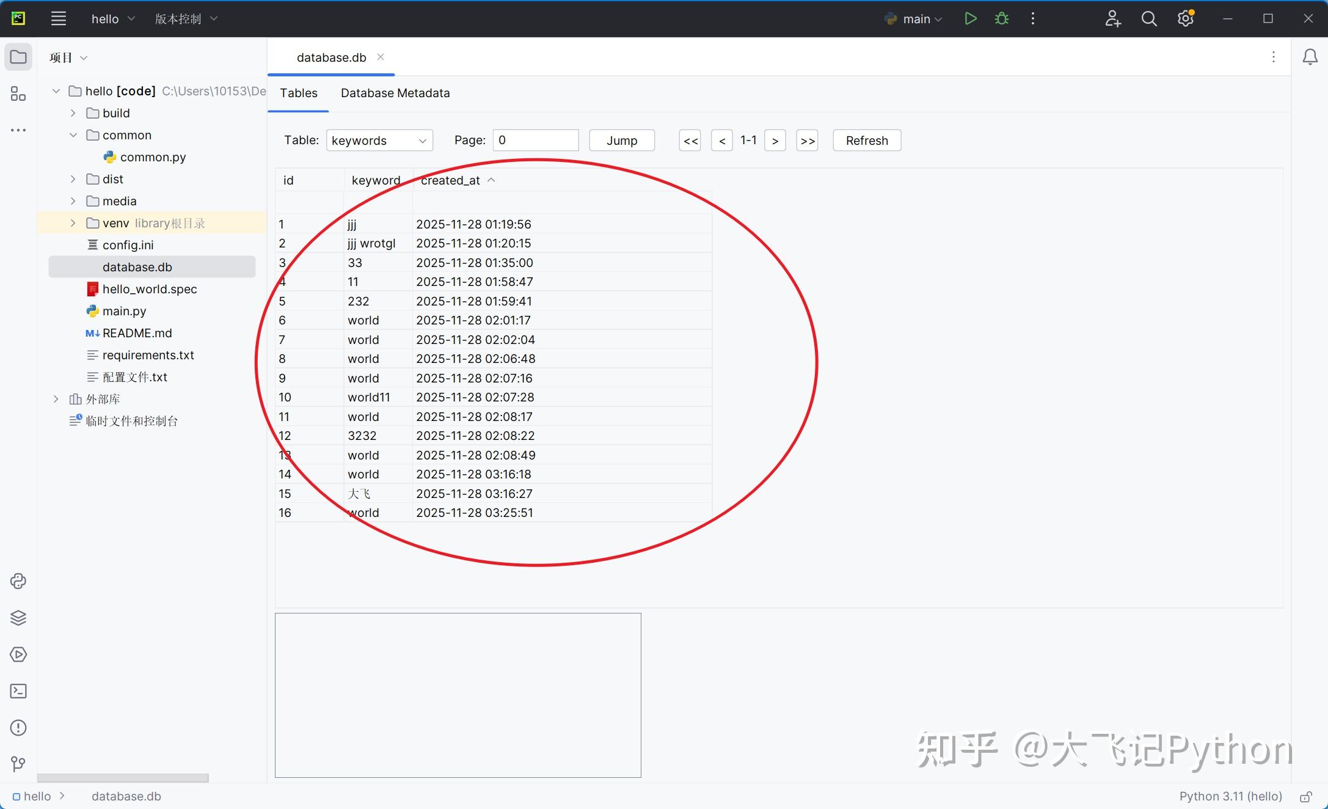The image size is (1328, 809).
Task: Collapse the hello [code] project root
Action: tap(56, 90)
